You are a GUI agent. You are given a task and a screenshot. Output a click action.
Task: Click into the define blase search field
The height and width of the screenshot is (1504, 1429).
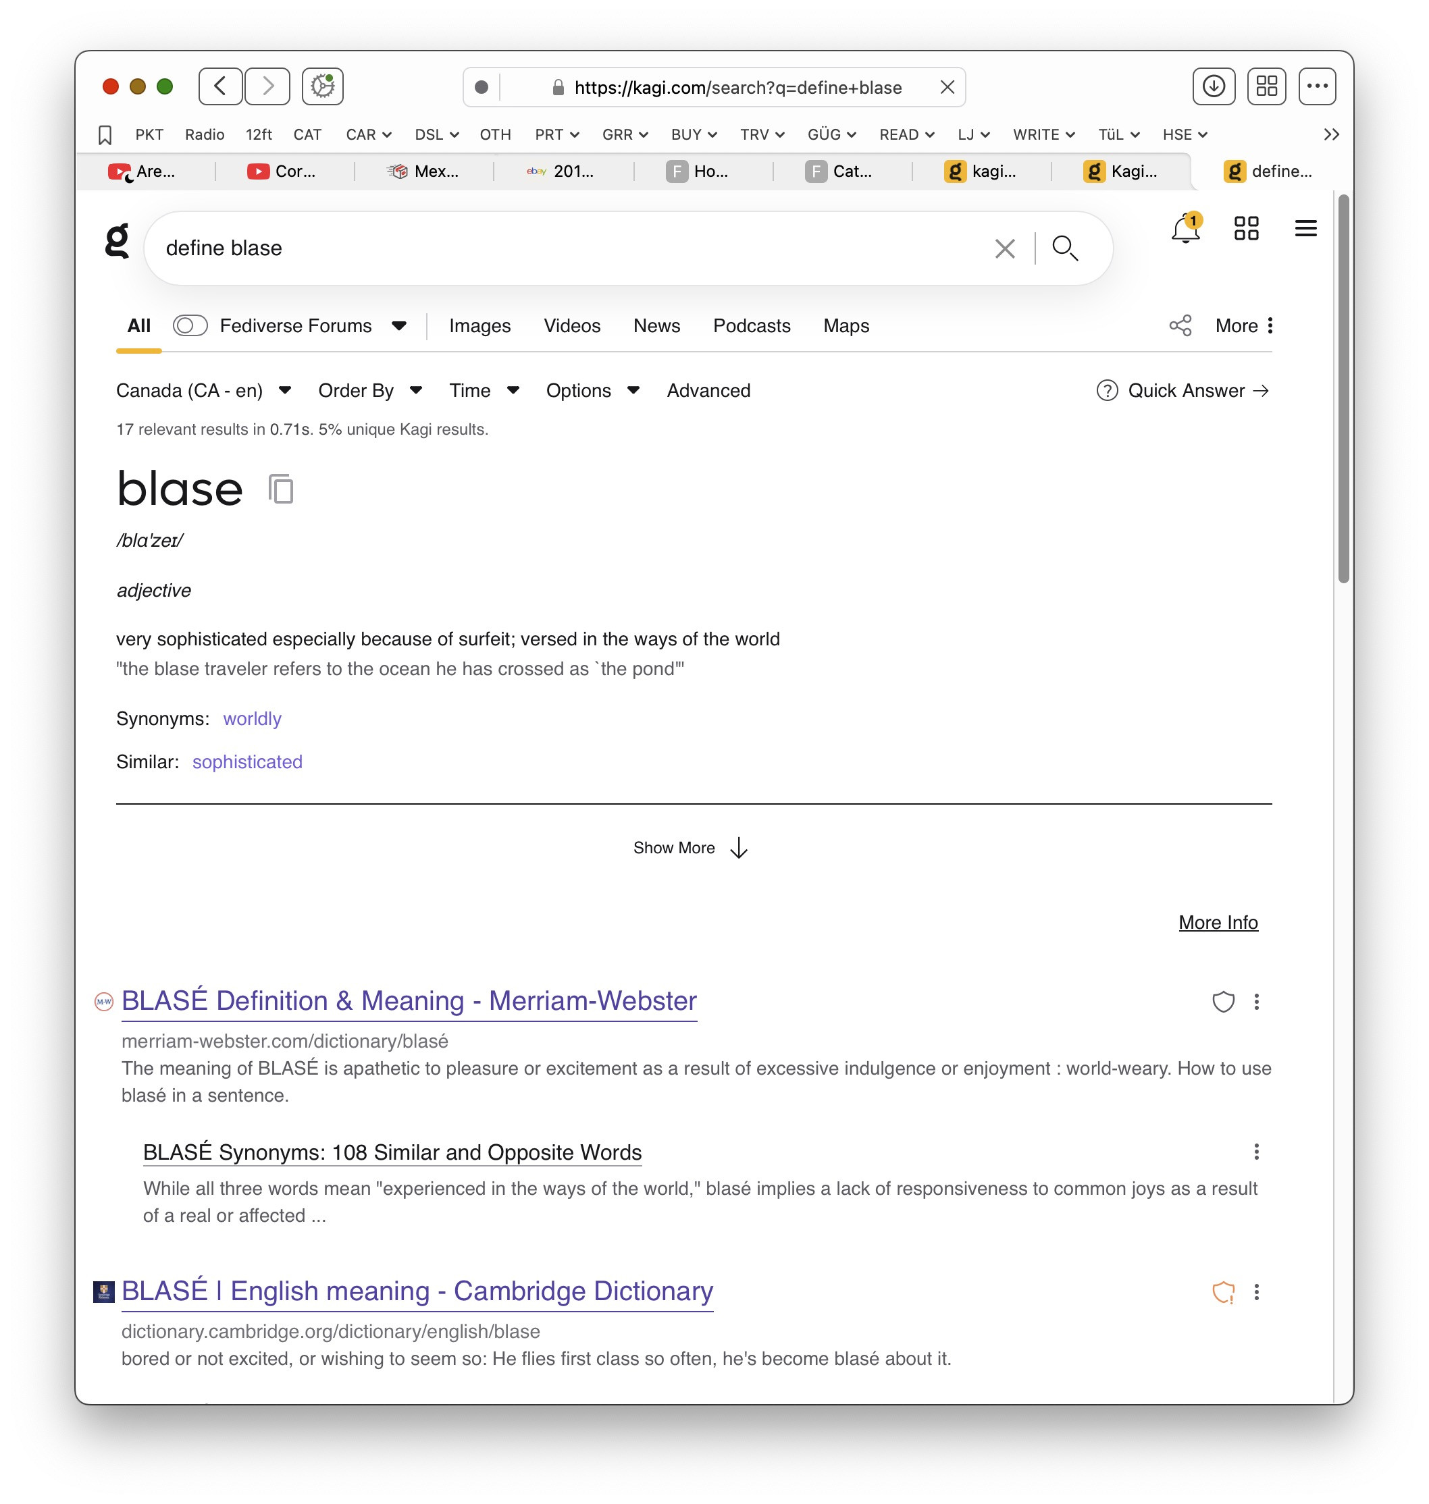point(534,248)
